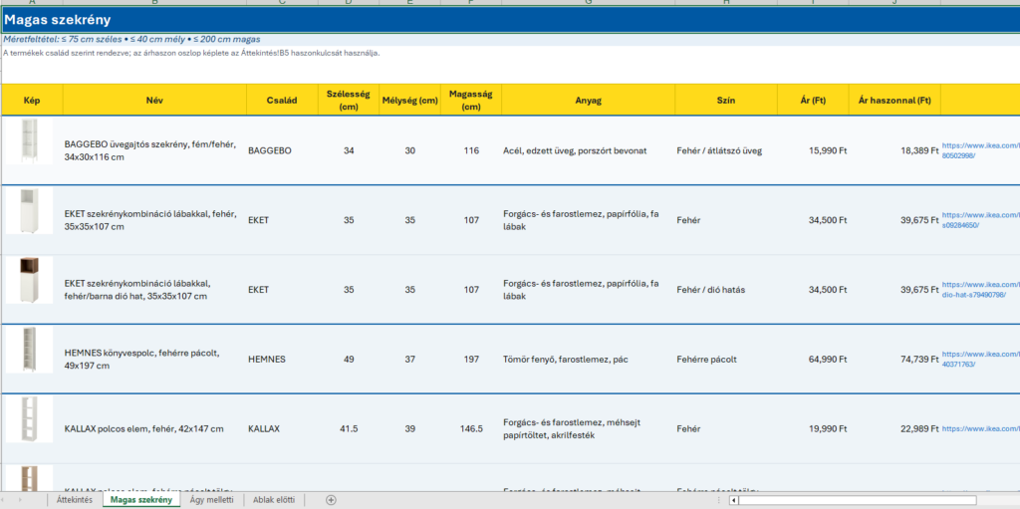Open the Ágy melletti sheet tab
This screenshot has width=1020, height=509.
211,500
